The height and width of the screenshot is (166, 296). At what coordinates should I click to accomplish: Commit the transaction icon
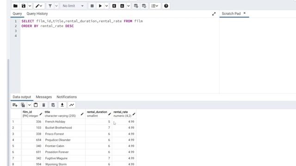pos(136,6)
